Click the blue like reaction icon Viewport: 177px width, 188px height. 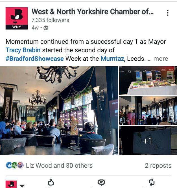(x=9, y=165)
